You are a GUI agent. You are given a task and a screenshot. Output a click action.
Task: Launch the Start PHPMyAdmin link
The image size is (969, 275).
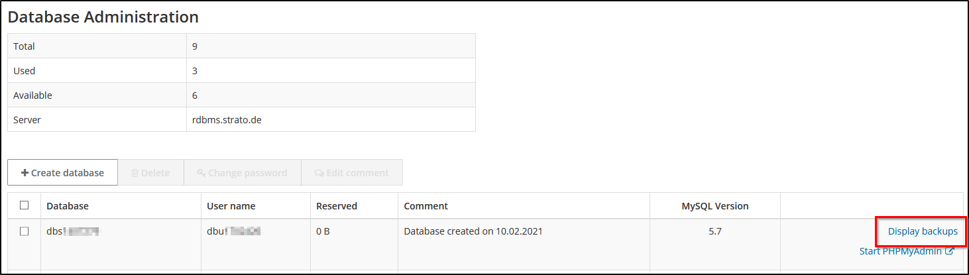901,251
